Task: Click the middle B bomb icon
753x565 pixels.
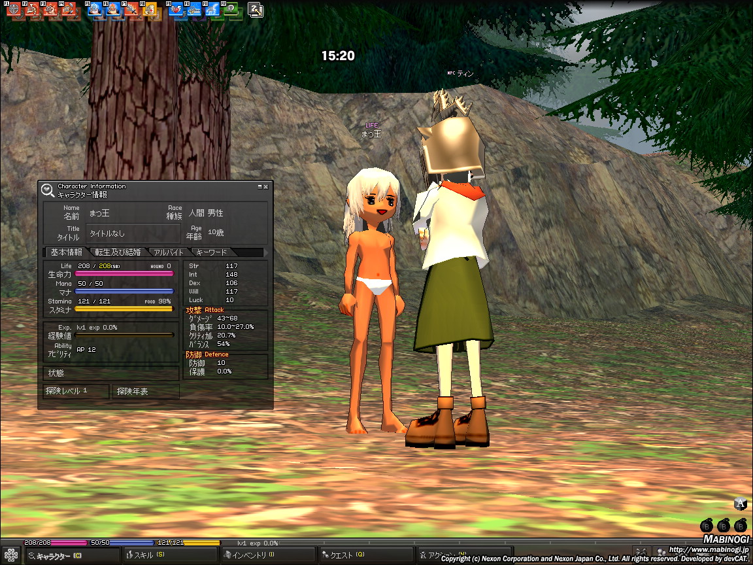Action: pos(724,525)
